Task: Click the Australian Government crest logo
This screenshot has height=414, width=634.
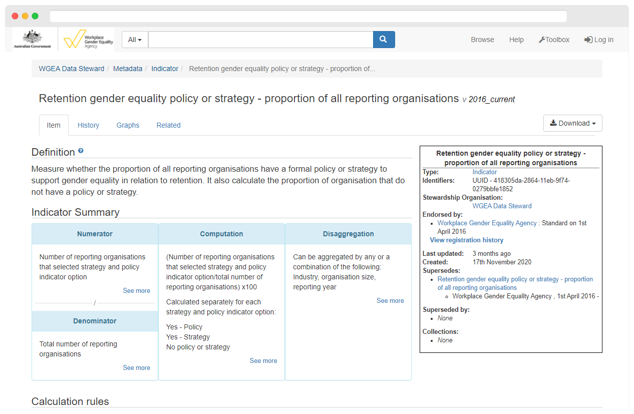Action: 32,39
